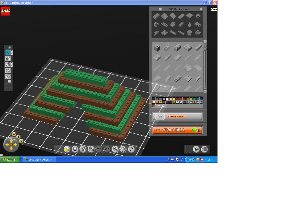Image resolution: width=290 pixels, height=217 pixels.
Task: Pick the dark green color swatch
Action: [194, 99]
